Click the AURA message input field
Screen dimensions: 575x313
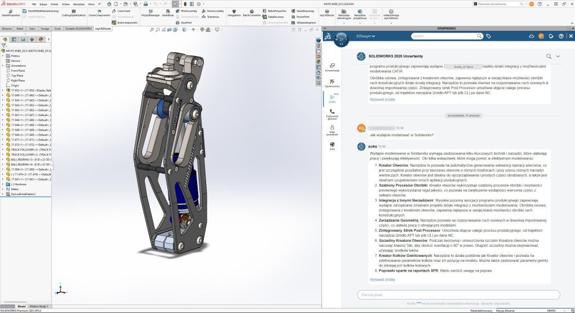[x=458, y=294]
